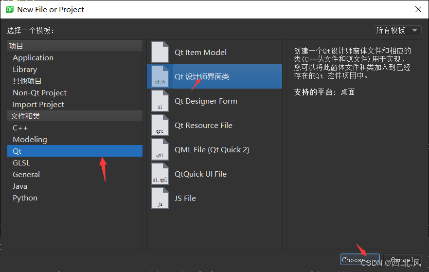Select GLSL category
The image size is (429, 272).
pyautogui.click(x=75, y=163)
